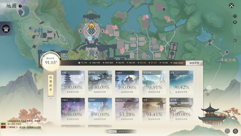Select the 地圖探索 vertical tab
241x136 pixels.
51,85
